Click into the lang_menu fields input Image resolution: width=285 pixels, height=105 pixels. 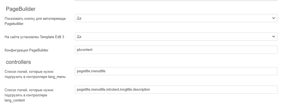(176, 71)
